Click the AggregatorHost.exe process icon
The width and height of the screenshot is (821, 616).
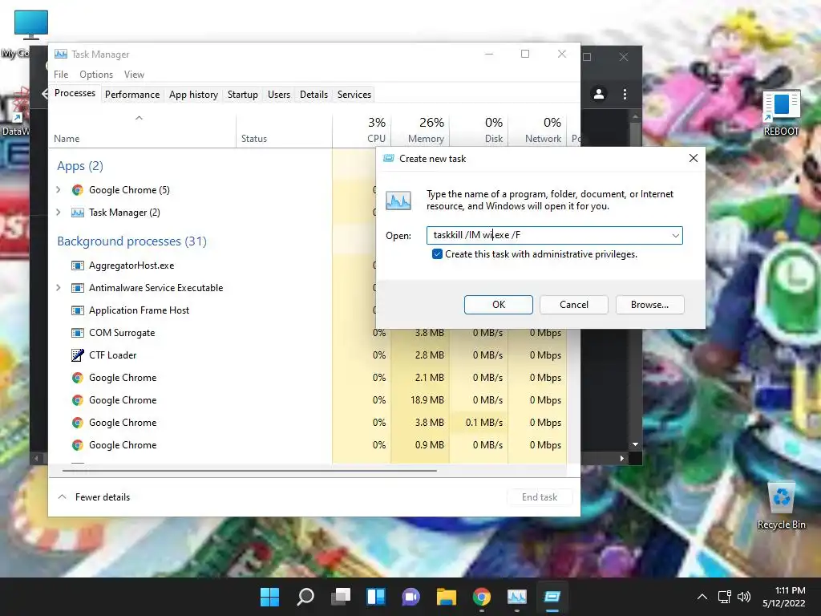(x=78, y=265)
